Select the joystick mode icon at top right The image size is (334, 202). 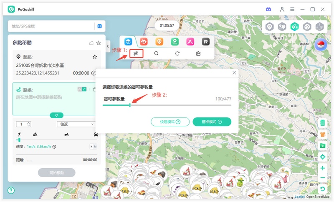307,27
